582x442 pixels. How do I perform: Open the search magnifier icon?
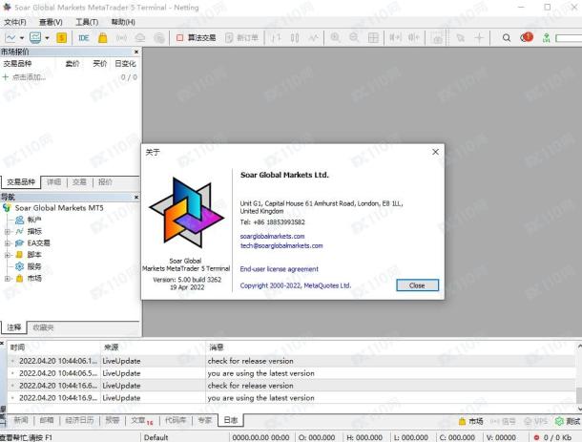point(507,38)
